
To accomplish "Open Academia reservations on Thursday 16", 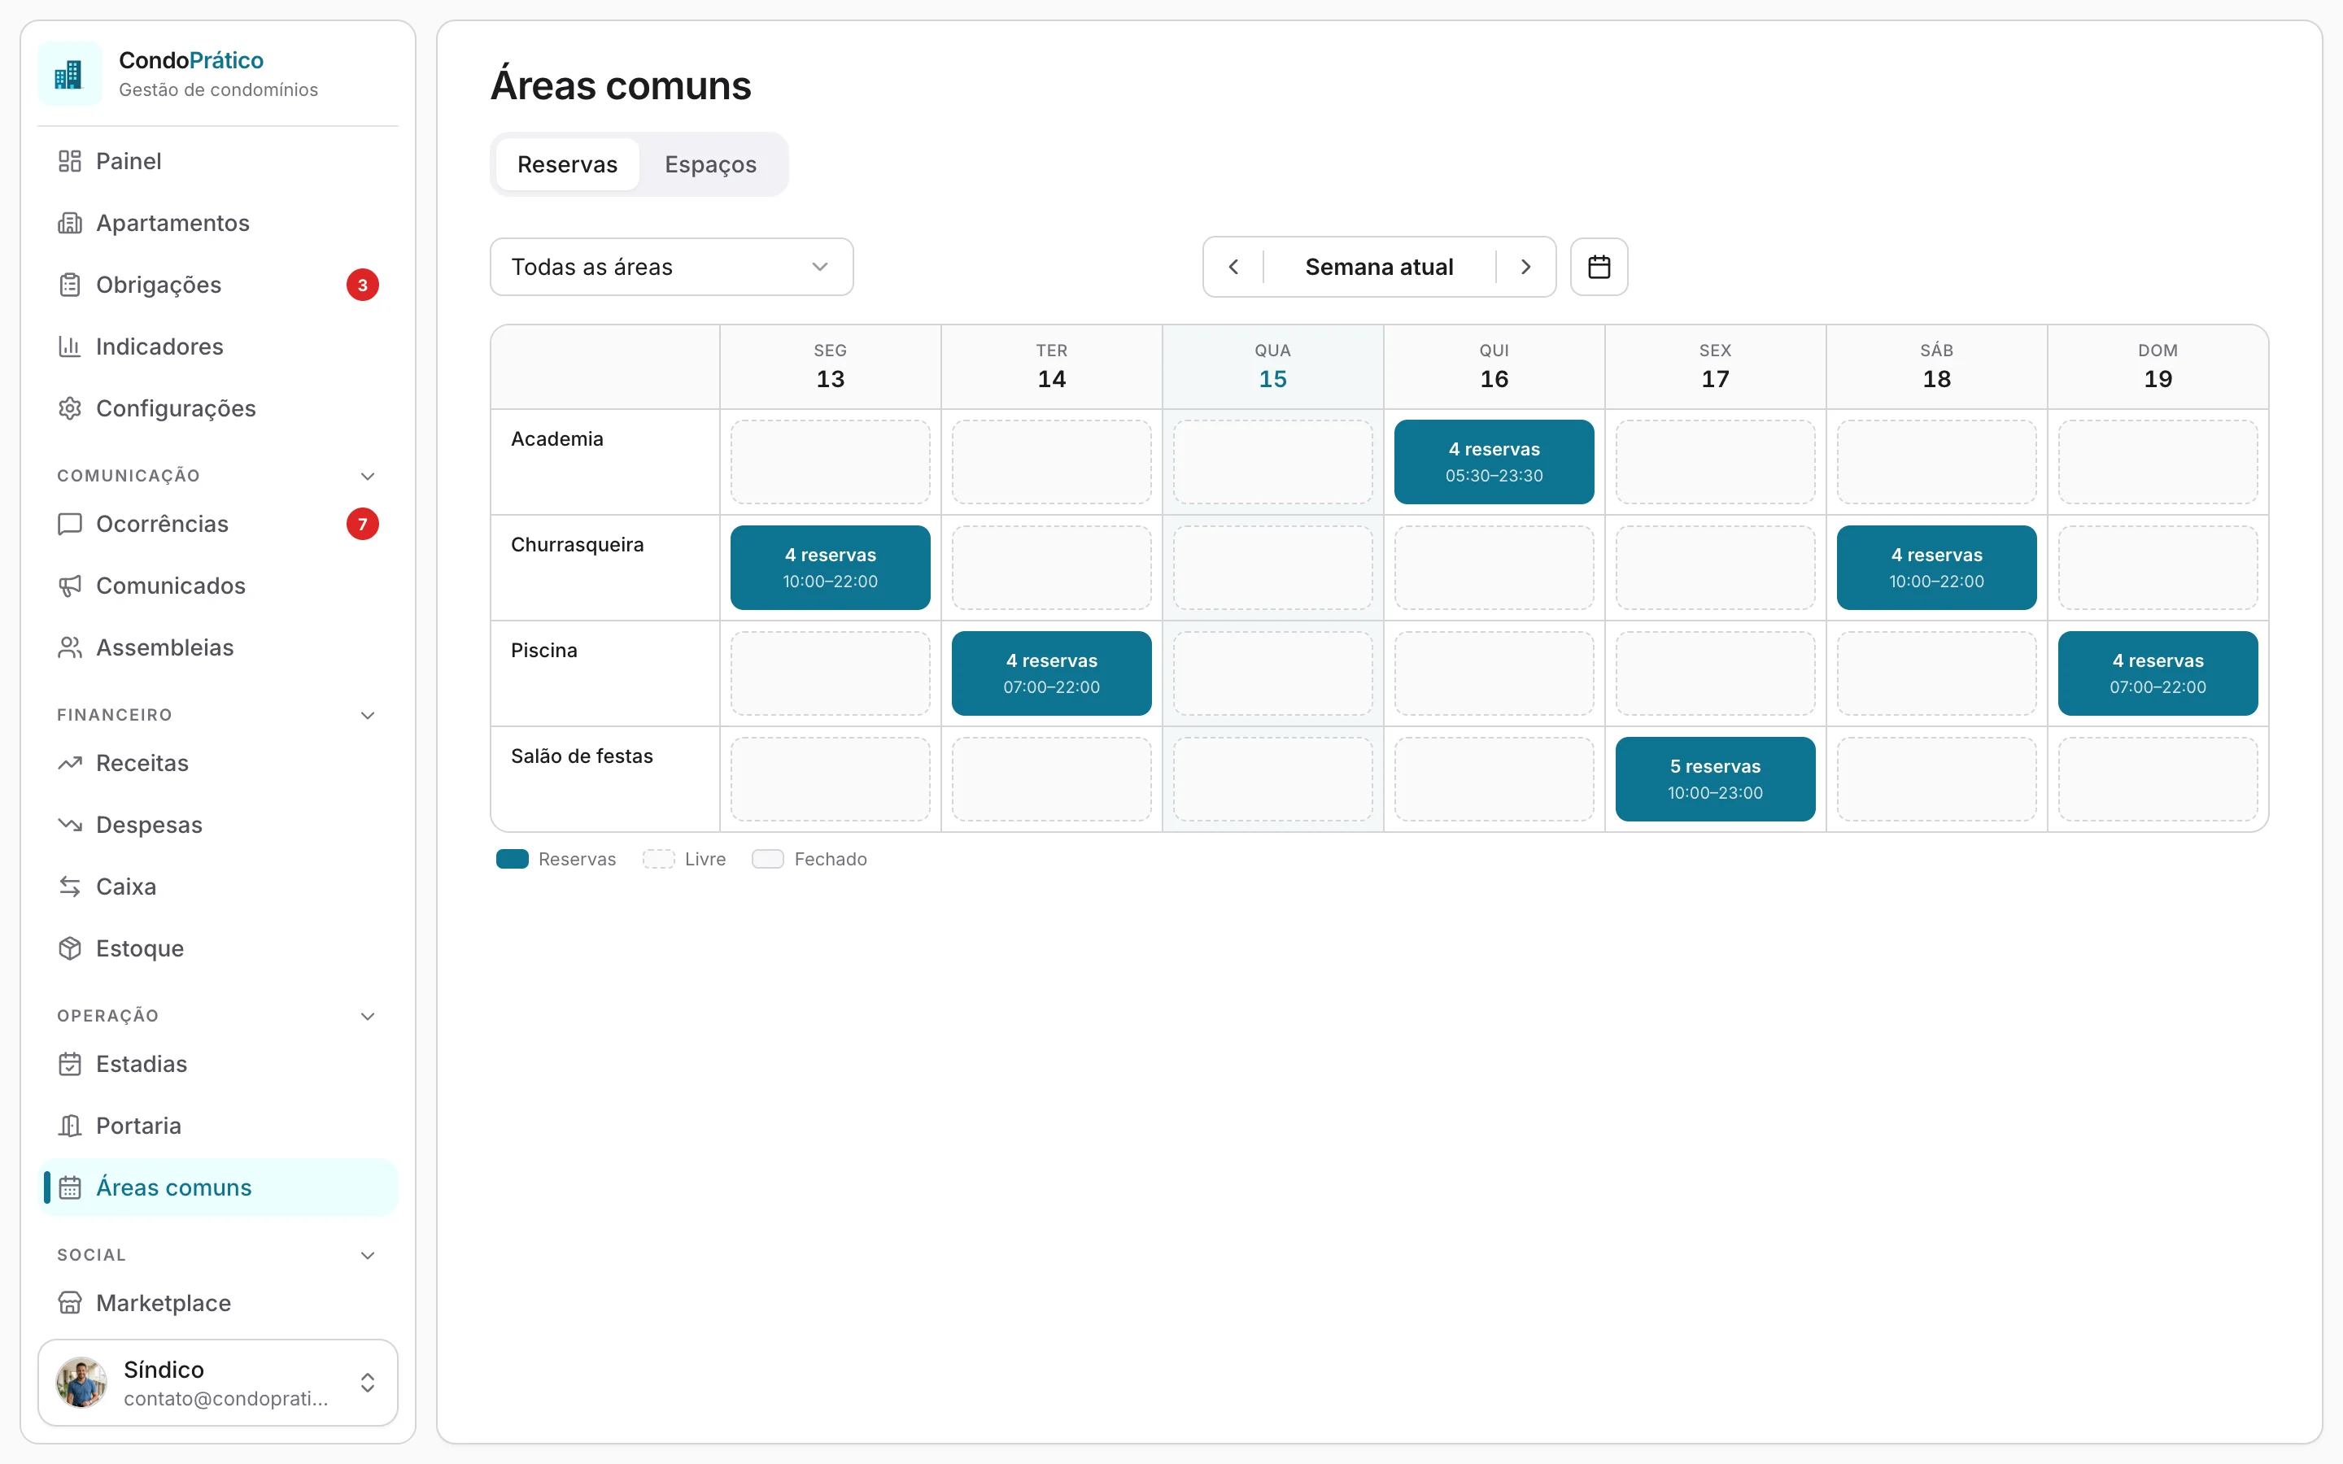I will [x=1494, y=462].
